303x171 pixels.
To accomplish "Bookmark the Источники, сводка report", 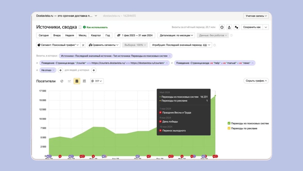I will [x=80, y=27].
